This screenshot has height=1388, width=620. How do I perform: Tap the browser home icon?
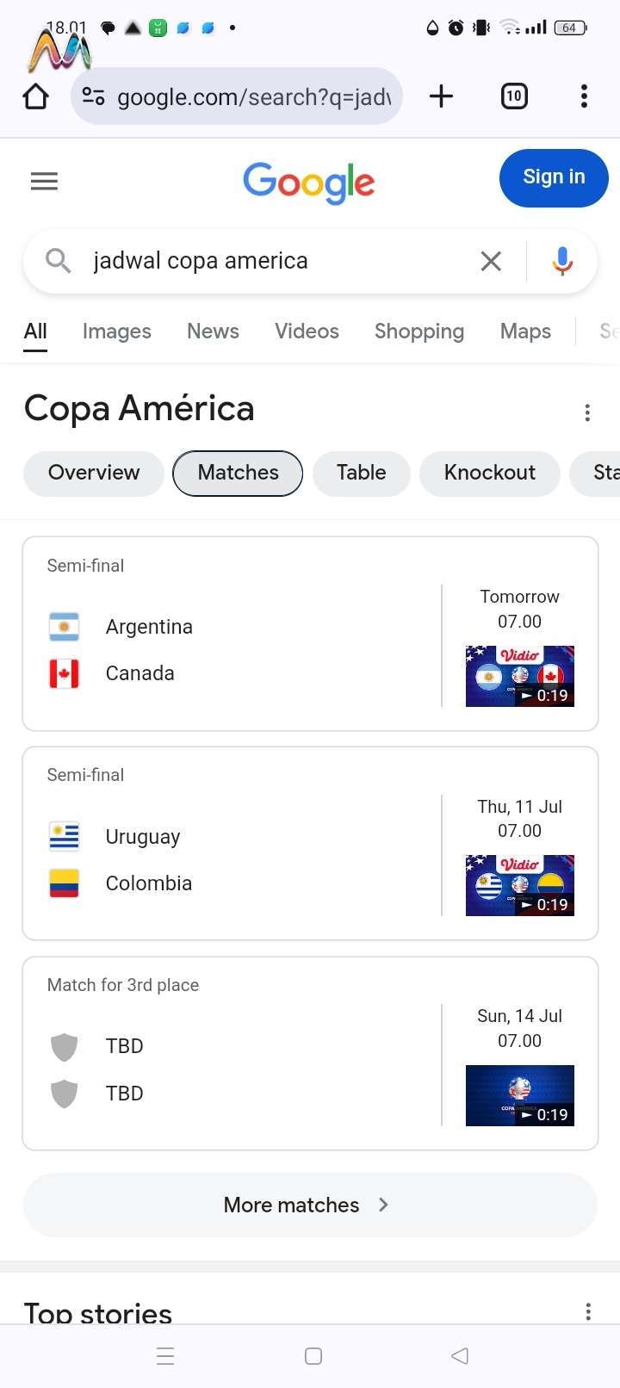click(x=36, y=96)
